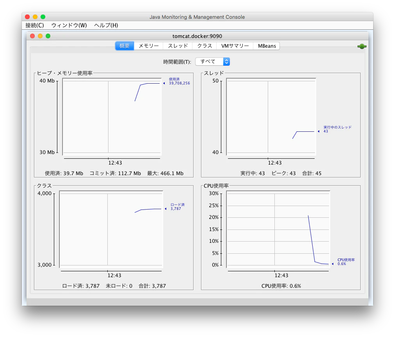395x337 pixels.
Task: Click the tomcat.docker:9090 title text
Action: [x=197, y=36]
